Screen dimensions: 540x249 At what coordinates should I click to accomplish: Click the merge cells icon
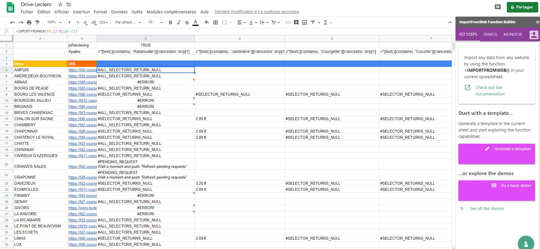[x=224, y=22]
